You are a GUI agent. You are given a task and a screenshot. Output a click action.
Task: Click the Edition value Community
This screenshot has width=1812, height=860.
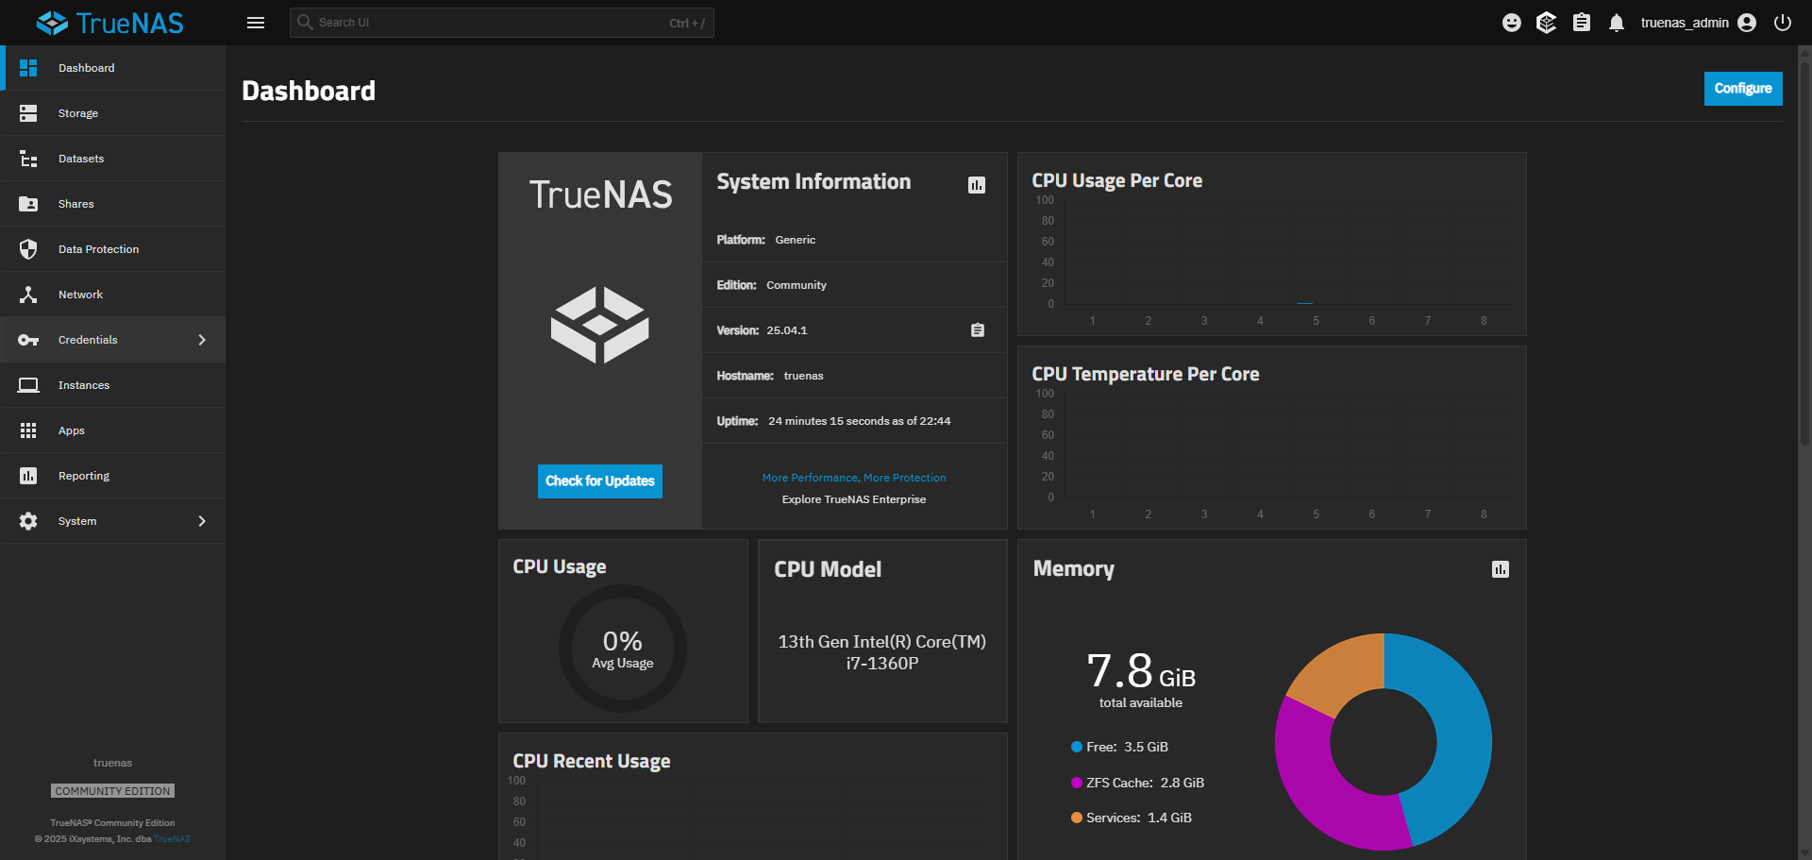[x=797, y=285]
